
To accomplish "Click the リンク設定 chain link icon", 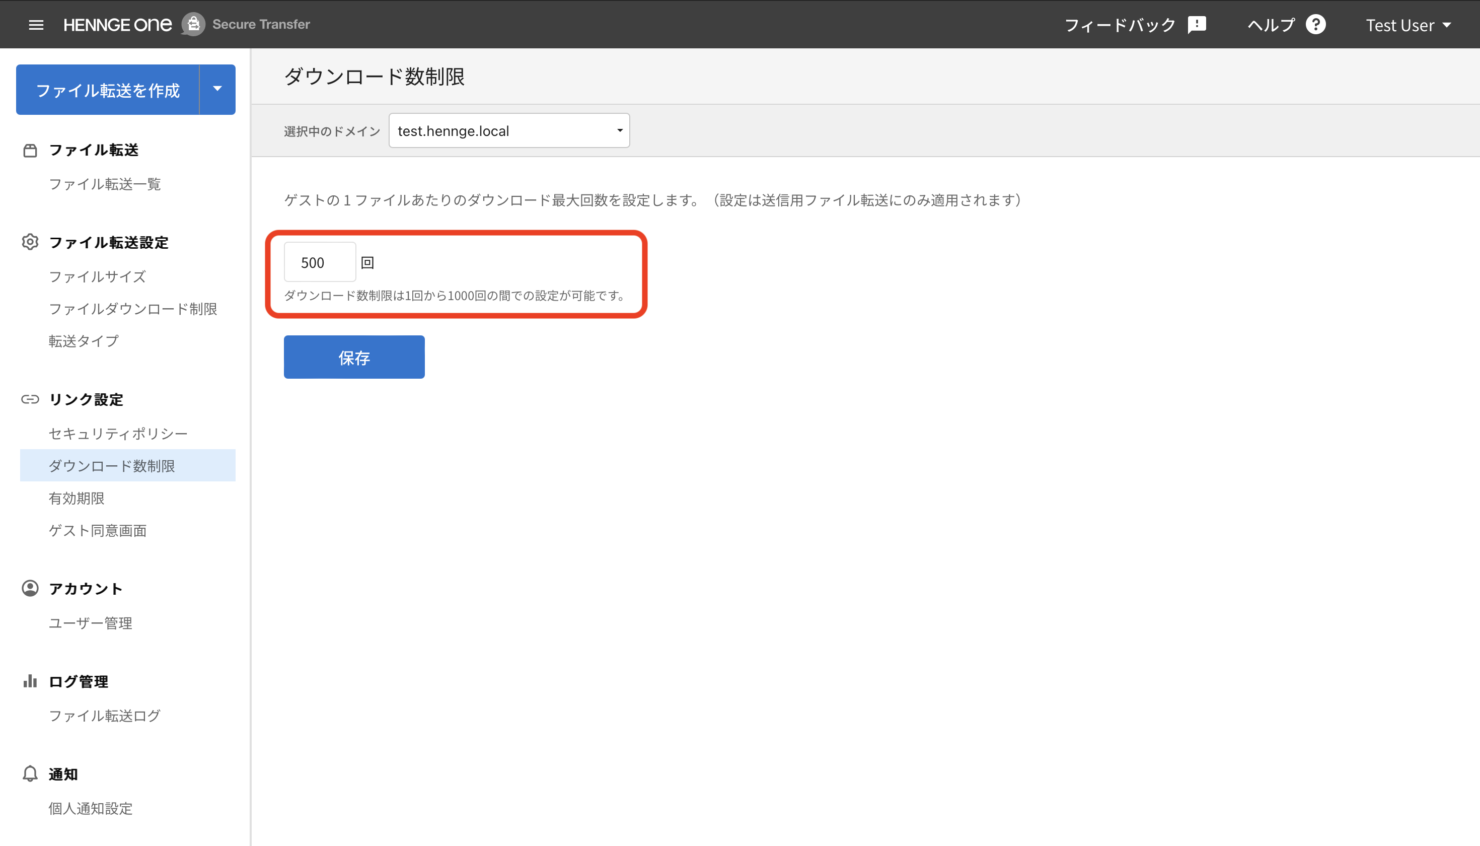I will [30, 399].
